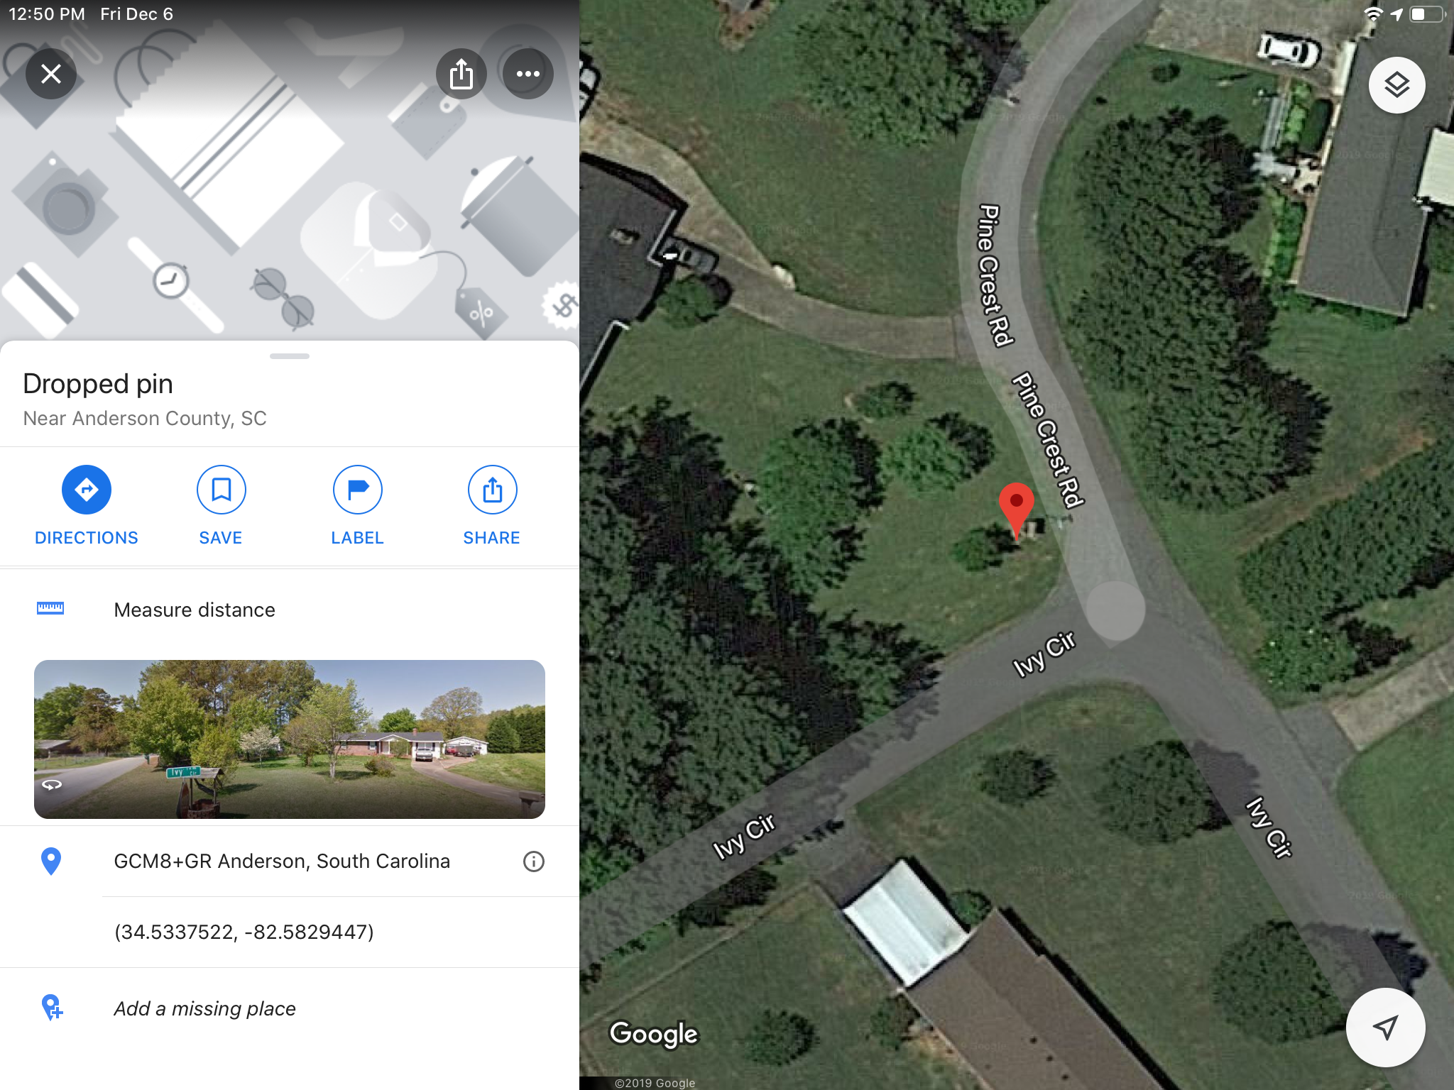Screen dimensions: 1454x1090
Task: Tap the Google logo on the map
Action: [x=654, y=1034]
